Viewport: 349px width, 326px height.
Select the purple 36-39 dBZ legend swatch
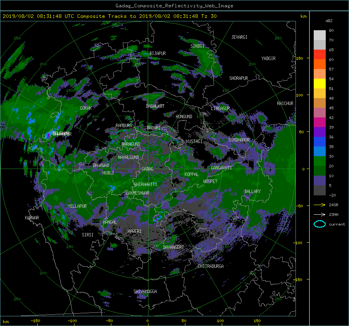click(x=320, y=132)
